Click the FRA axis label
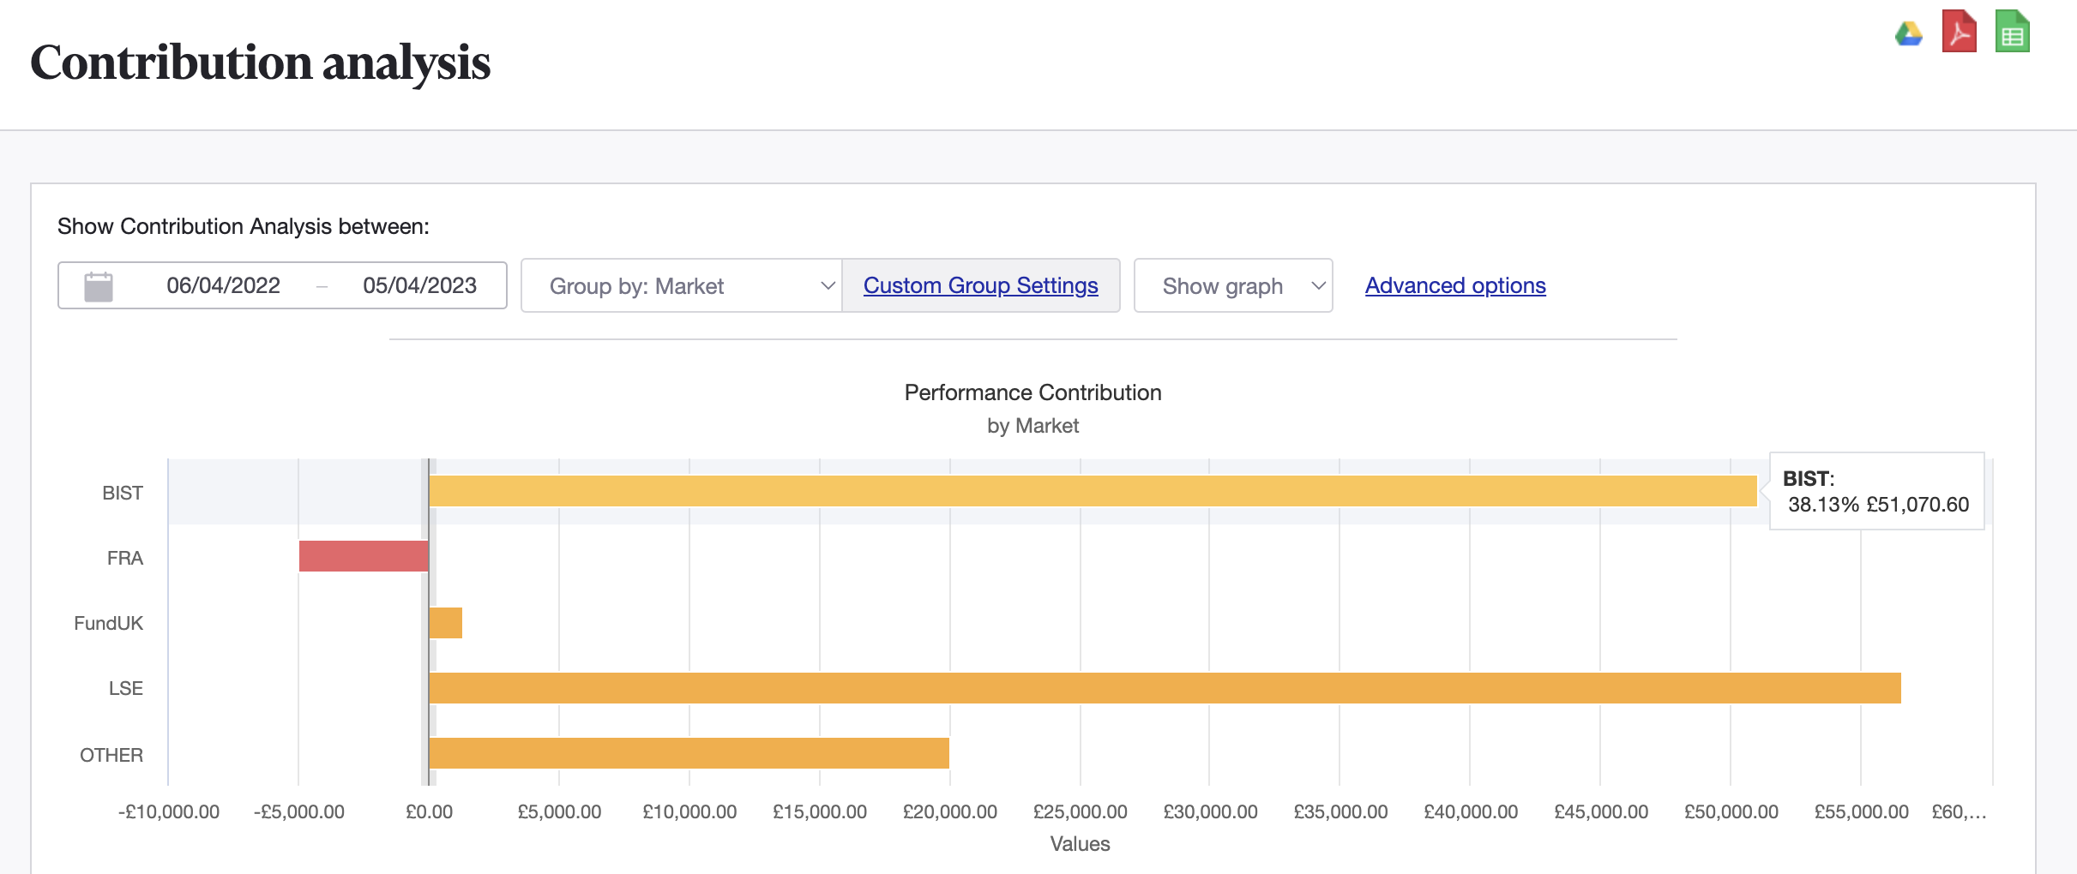This screenshot has height=874, width=2077. [125, 558]
